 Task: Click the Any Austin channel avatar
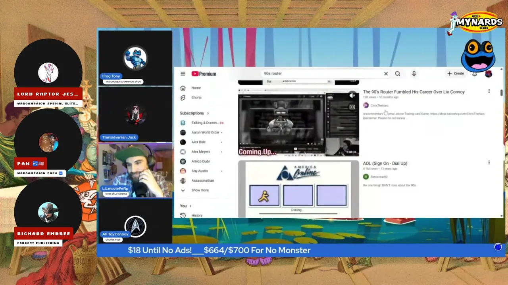pyautogui.click(x=183, y=171)
